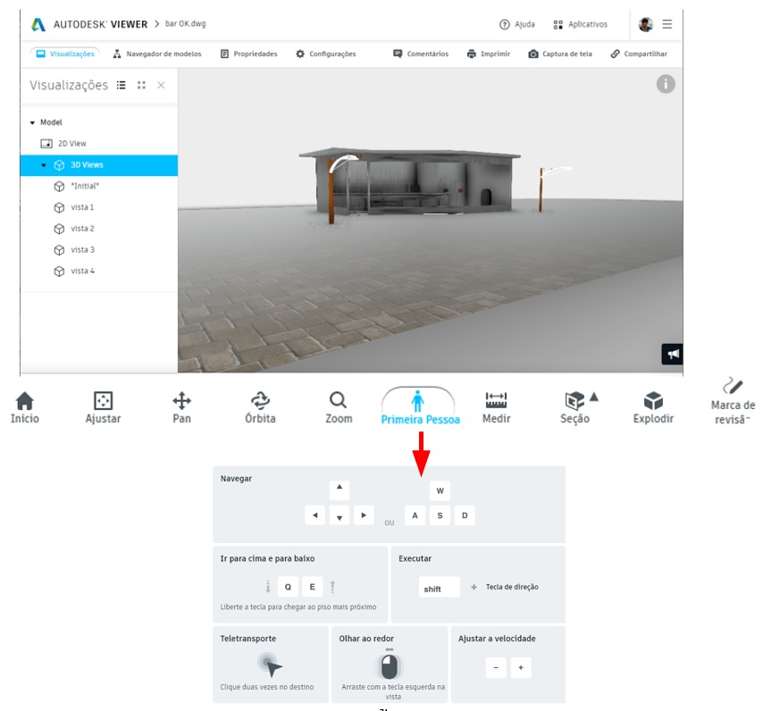763x711 pixels.
Task: Switch Visualizações panel to list view
Action: [122, 86]
